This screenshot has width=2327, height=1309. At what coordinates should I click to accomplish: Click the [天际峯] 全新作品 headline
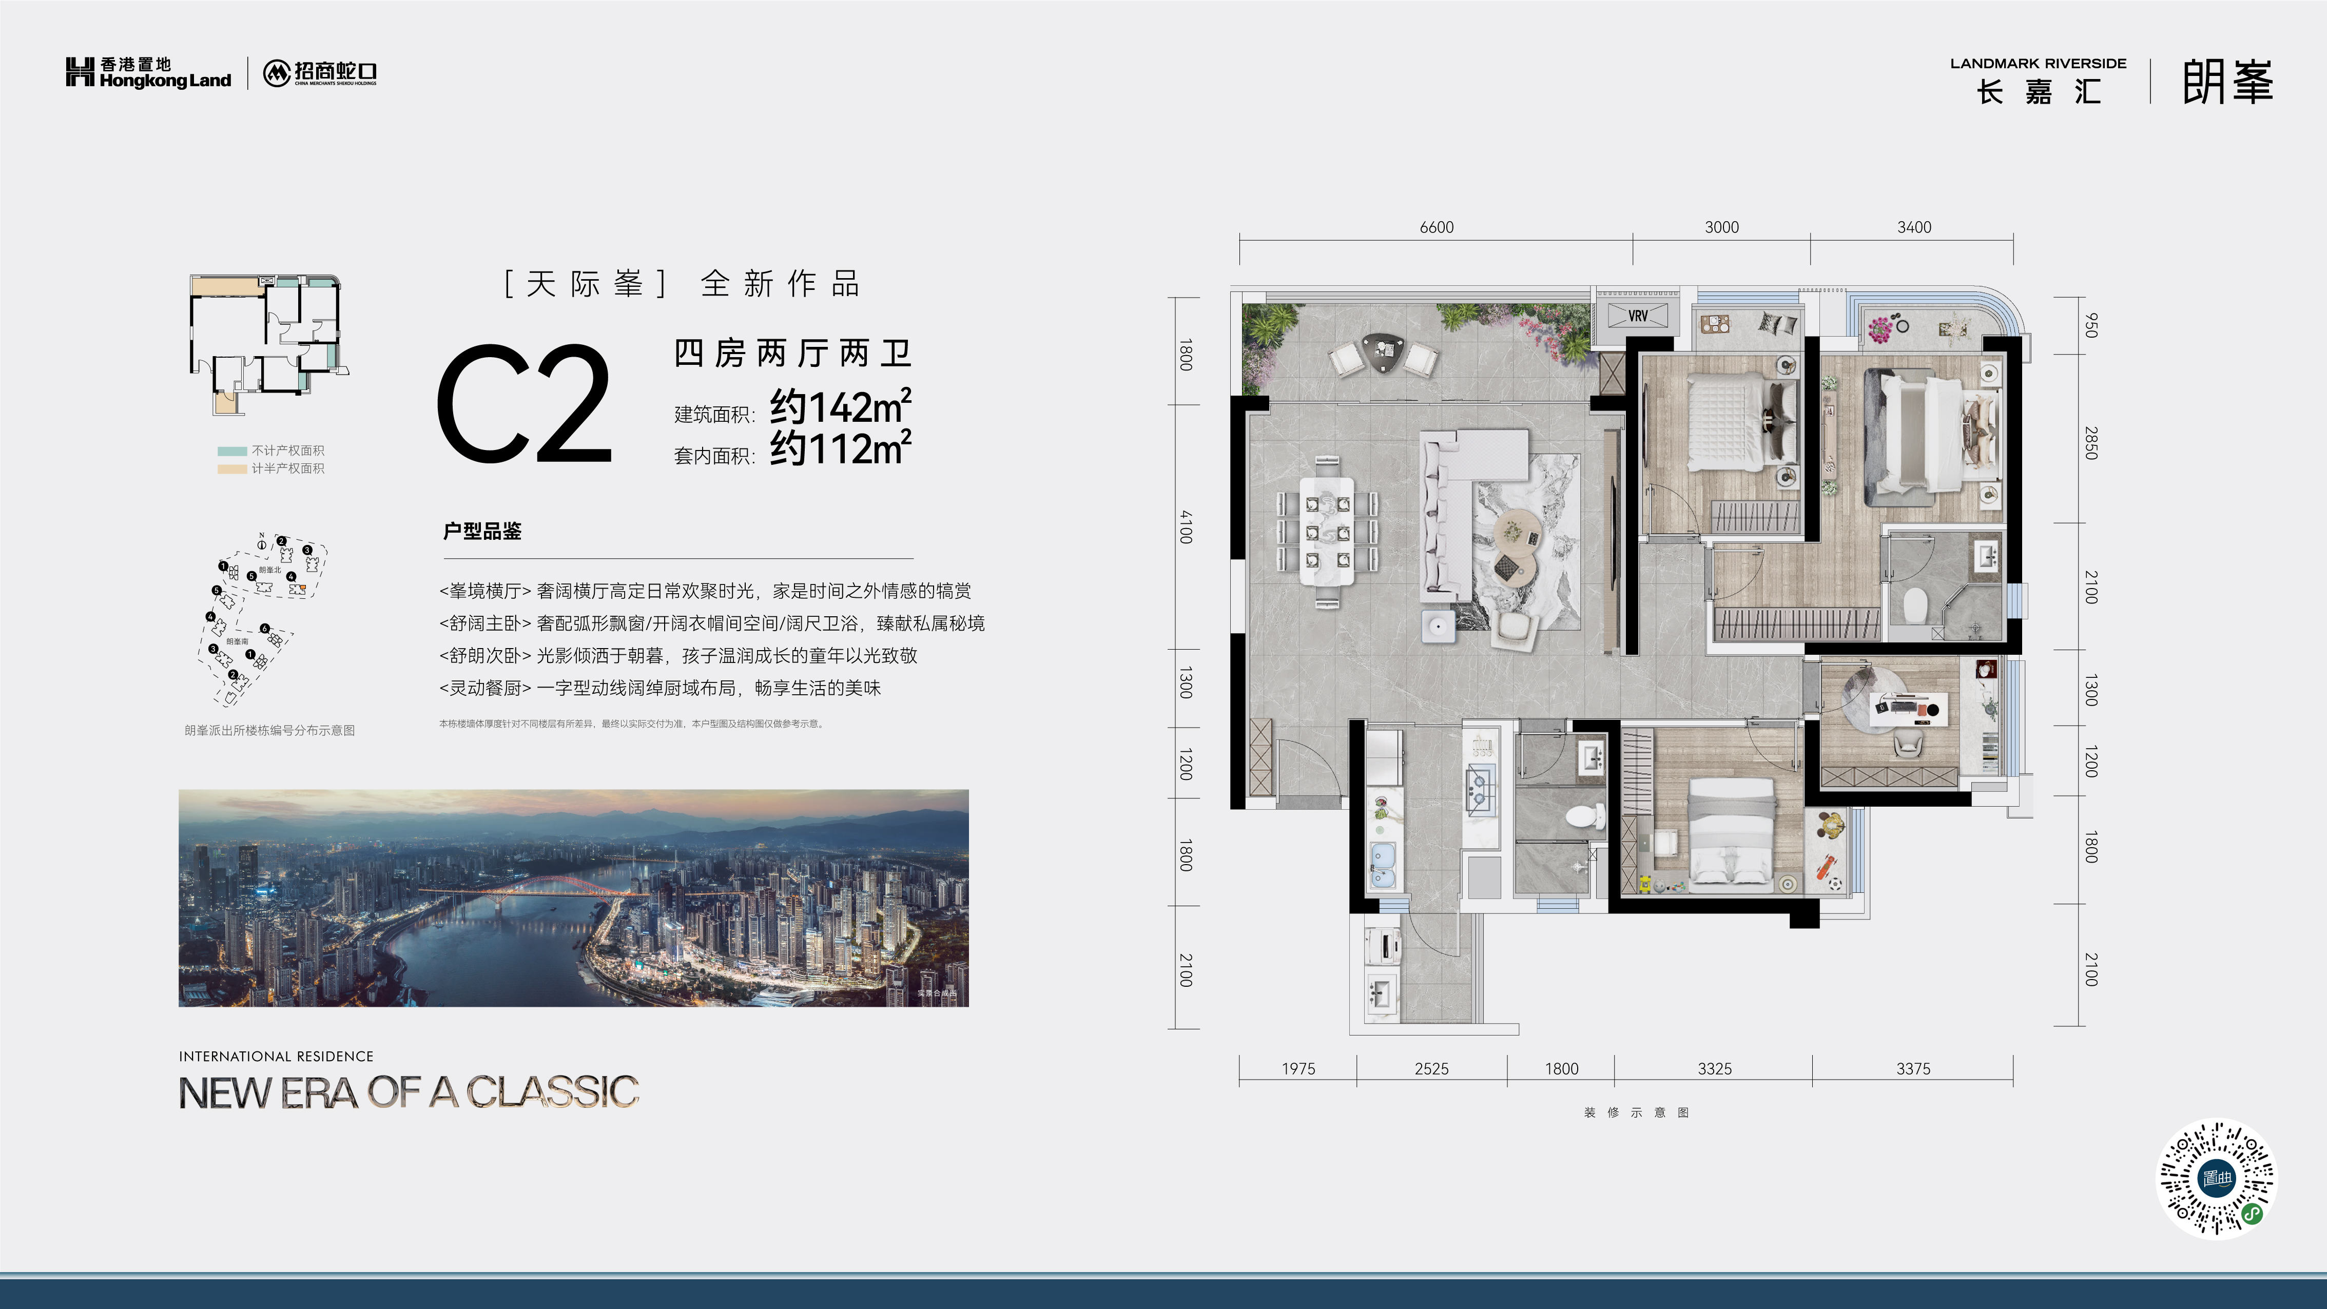[x=682, y=284]
